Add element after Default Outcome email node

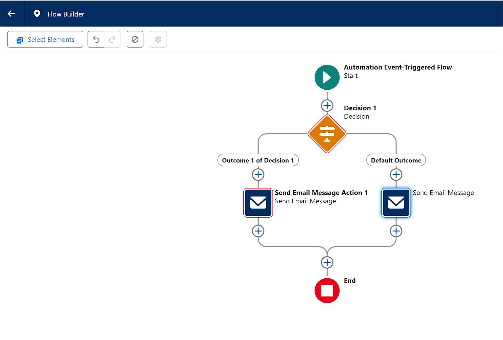396,231
